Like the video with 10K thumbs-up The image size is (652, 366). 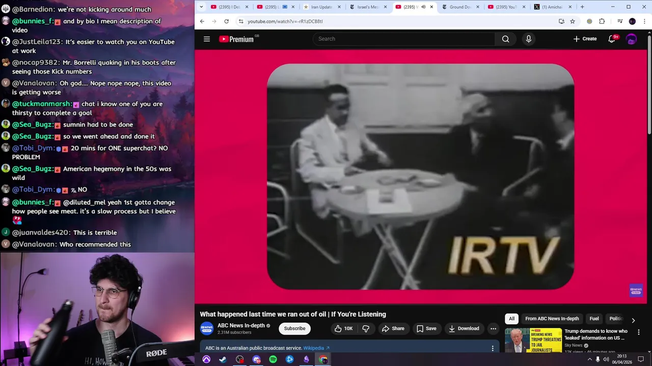[344, 328]
